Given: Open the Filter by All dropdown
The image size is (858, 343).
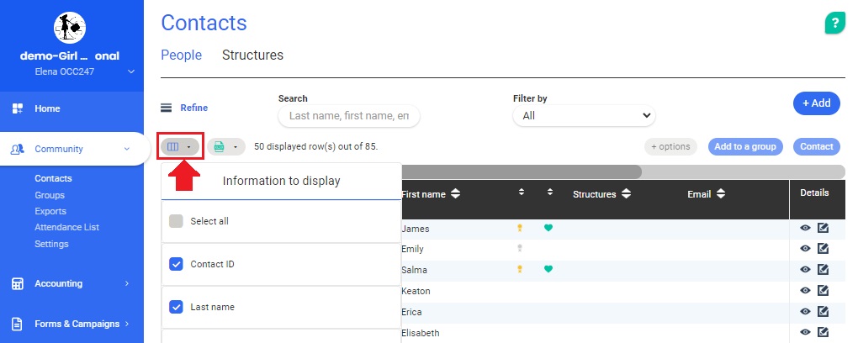Looking at the screenshot, I should (x=584, y=115).
